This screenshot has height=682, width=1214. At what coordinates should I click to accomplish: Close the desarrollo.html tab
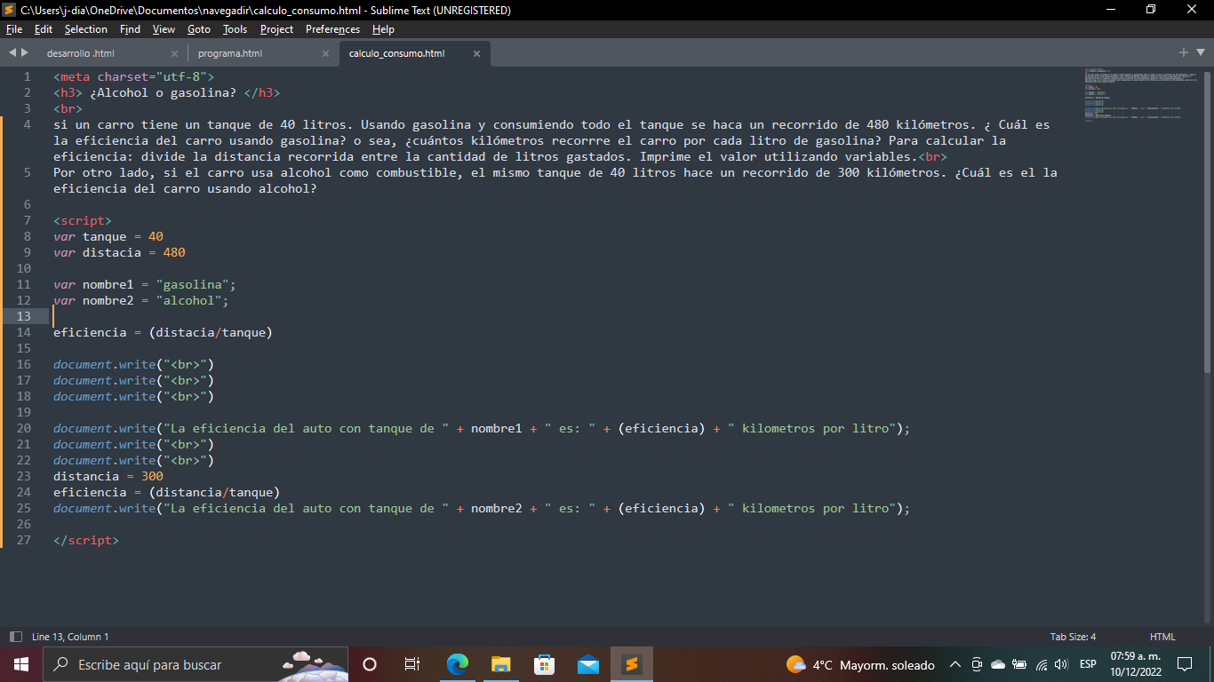(174, 52)
